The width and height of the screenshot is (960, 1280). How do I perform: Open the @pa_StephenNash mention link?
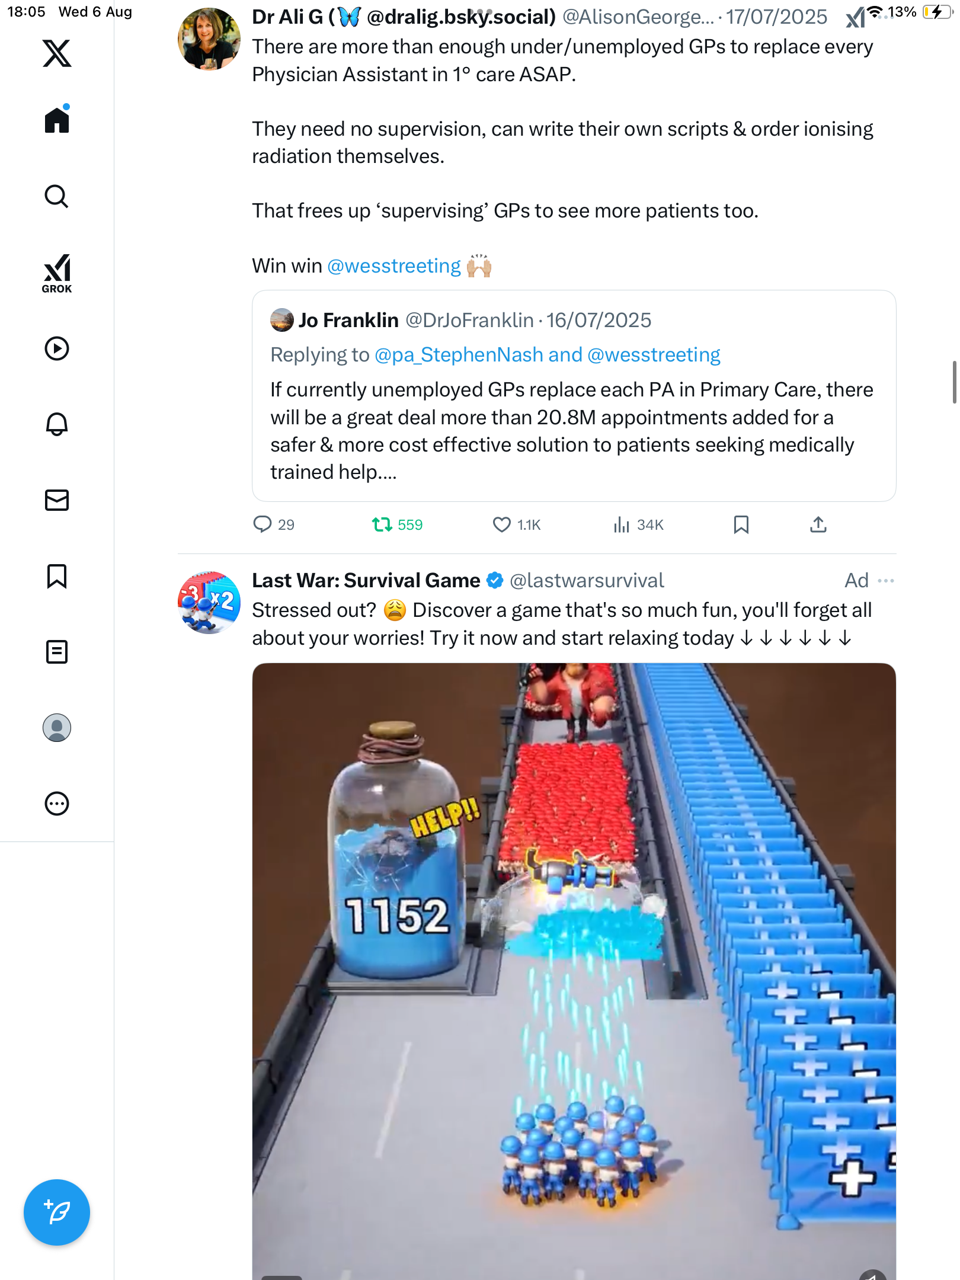(459, 355)
